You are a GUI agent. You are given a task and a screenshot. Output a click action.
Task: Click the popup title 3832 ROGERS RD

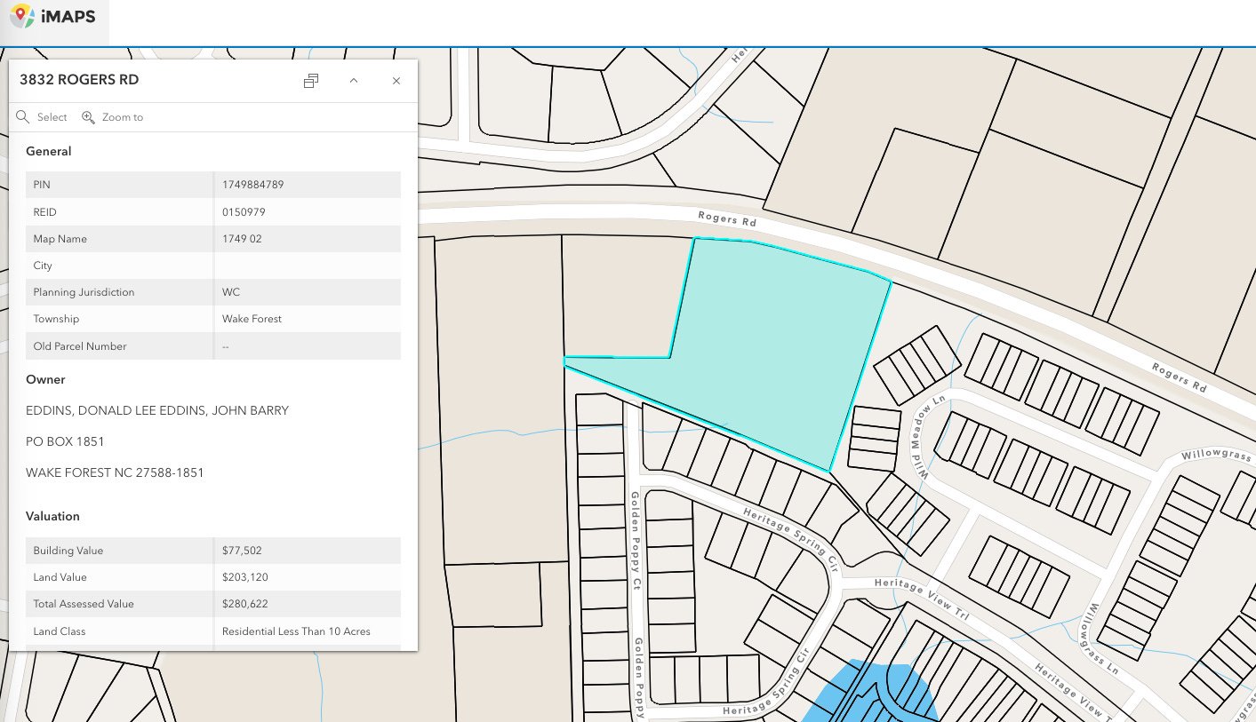79,80
